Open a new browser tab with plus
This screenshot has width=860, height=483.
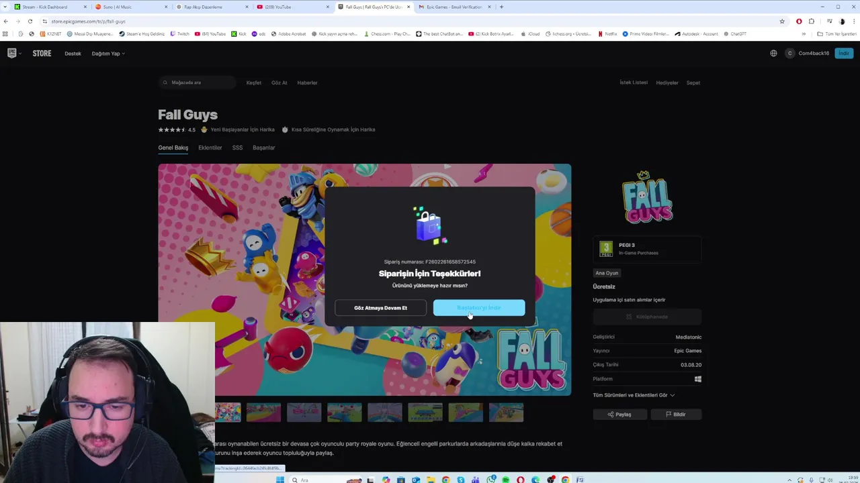tap(501, 7)
